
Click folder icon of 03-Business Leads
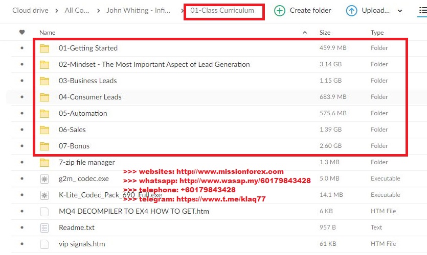coord(44,81)
